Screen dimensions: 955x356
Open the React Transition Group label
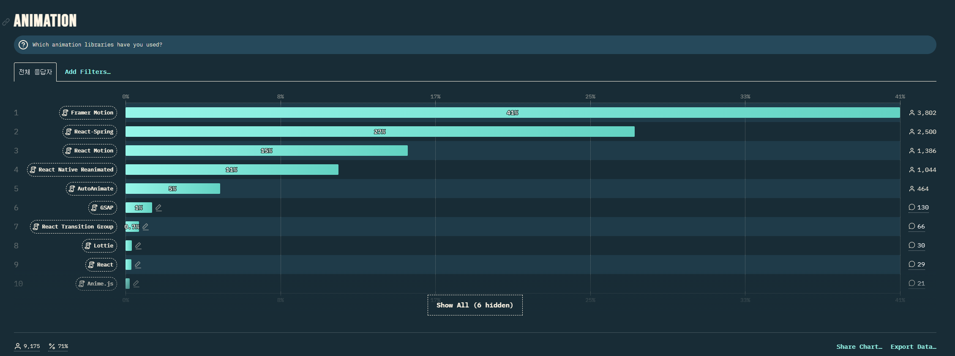click(x=74, y=227)
